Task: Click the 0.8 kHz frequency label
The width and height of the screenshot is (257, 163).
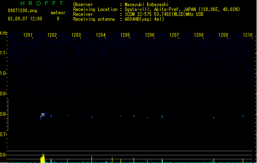Action: tap(3, 114)
